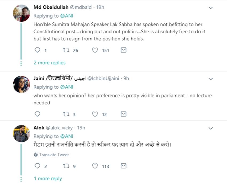Screen dimensions: 227x187
Task: Expand the 2 more replies link
Action: pos(49,63)
